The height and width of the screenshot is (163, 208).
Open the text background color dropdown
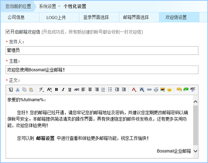point(142,90)
